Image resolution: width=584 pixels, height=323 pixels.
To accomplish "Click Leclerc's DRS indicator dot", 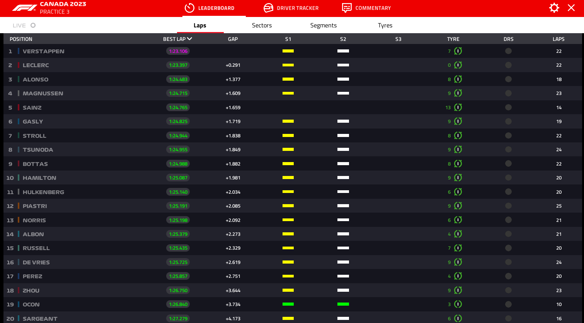I will point(508,65).
